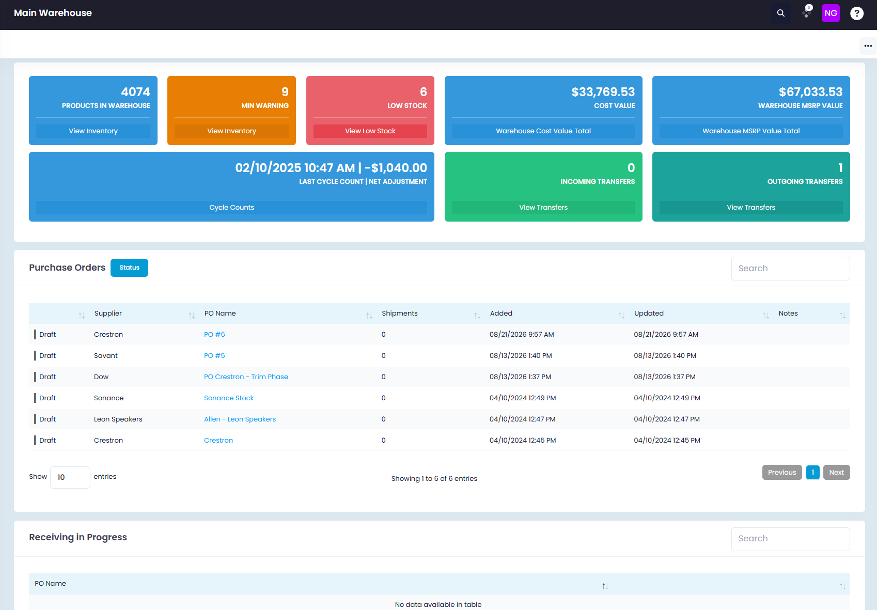Click the Added column header
Viewport: 877px width, 610px height.
pyautogui.click(x=501, y=314)
